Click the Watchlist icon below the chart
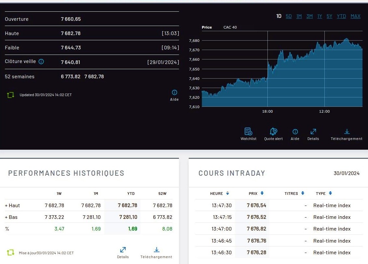Image resolution: width=368 pixels, height=264 pixels. pos(248,132)
